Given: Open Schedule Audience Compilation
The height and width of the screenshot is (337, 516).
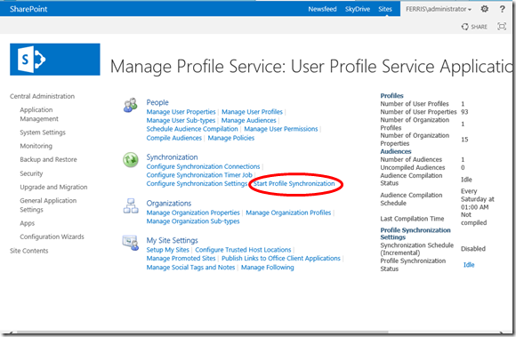Looking at the screenshot, I should (x=192, y=129).
